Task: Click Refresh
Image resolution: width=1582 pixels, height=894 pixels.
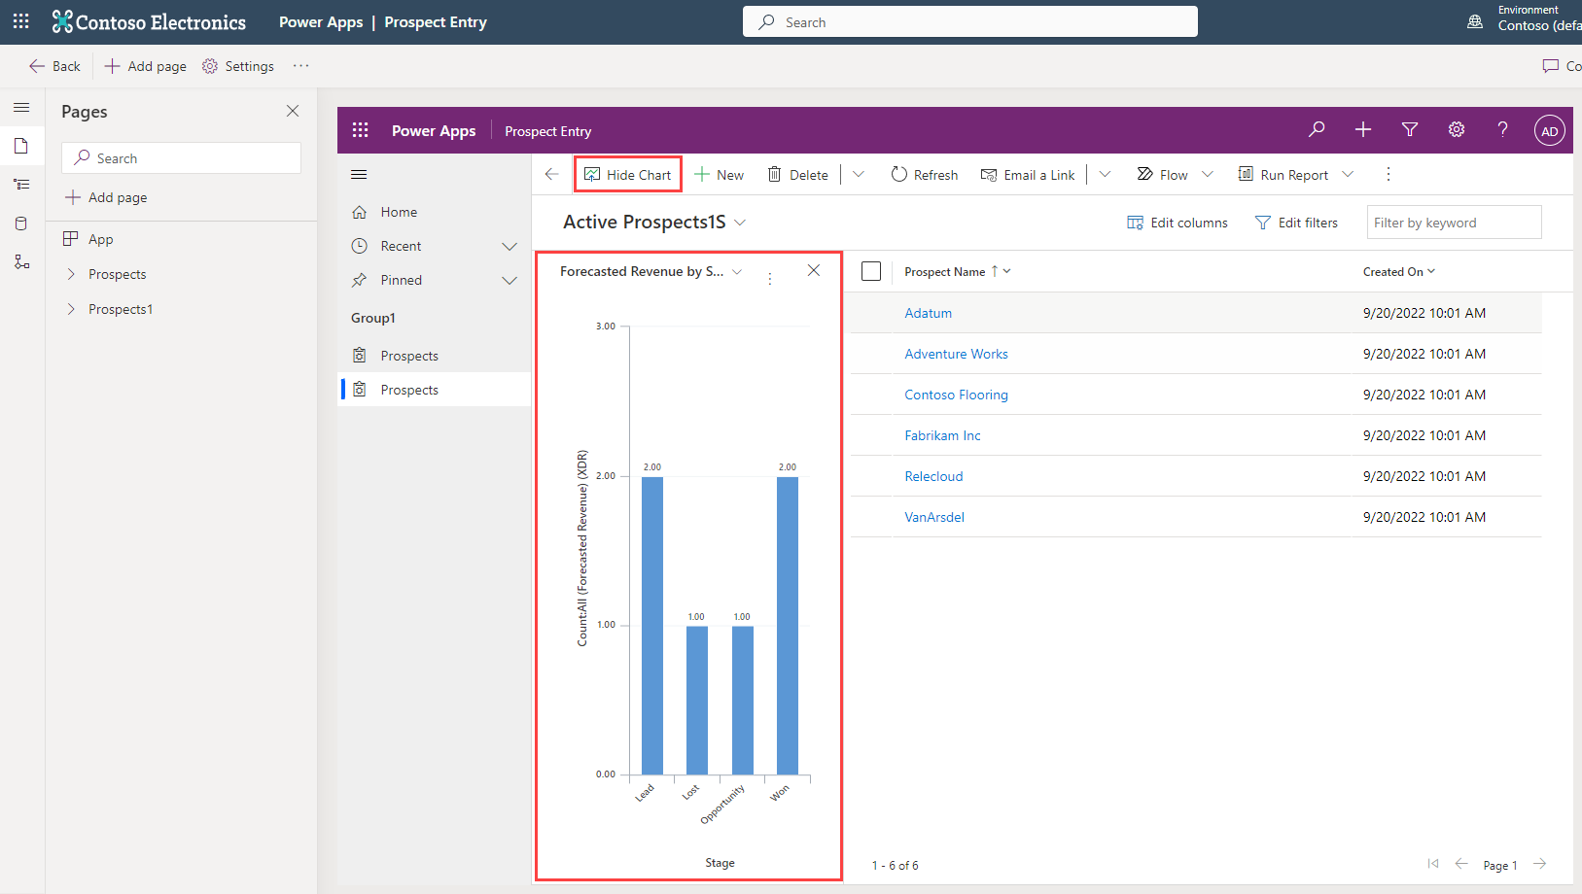Action: click(924, 175)
